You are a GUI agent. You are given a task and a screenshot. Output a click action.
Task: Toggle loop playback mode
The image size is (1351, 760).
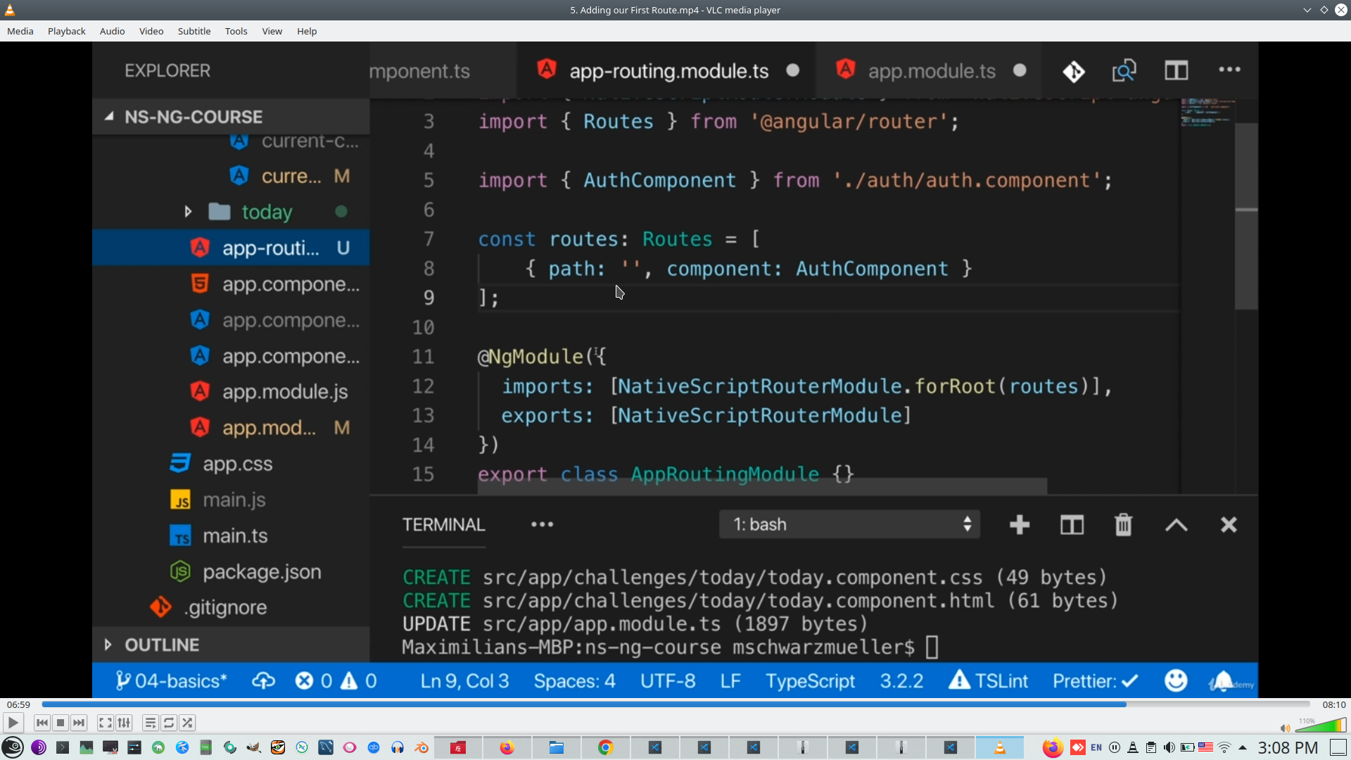169,723
